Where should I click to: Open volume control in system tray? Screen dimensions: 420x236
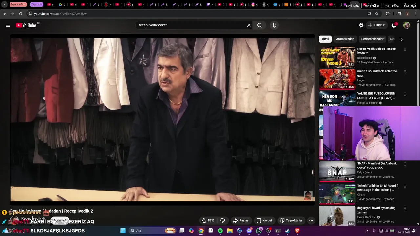pos(387,231)
